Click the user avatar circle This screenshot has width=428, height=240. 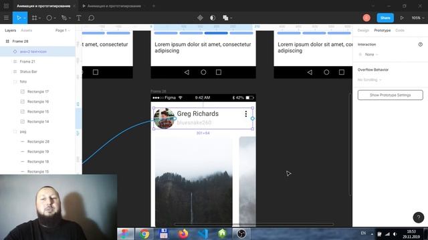366,18
